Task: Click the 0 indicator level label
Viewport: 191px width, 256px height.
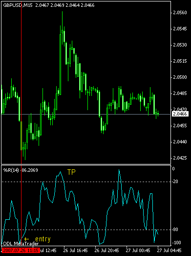Action: click(x=173, y=169)
